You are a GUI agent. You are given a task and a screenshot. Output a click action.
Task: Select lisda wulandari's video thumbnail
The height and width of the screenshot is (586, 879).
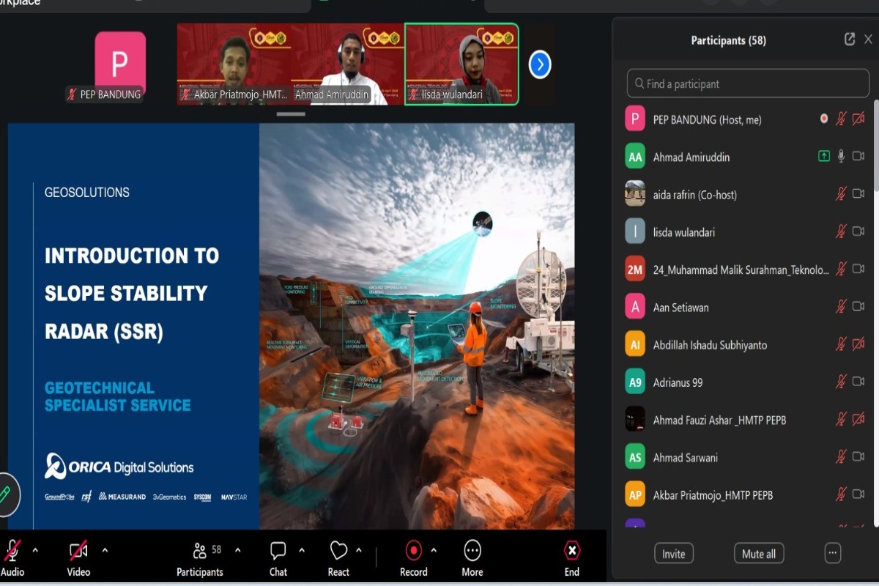click(x=462, y=65)
